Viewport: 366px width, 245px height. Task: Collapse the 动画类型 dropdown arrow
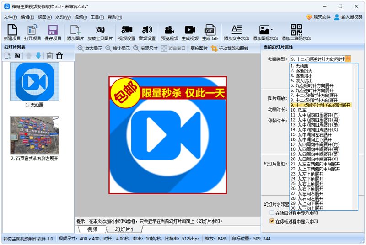(348, 59)
